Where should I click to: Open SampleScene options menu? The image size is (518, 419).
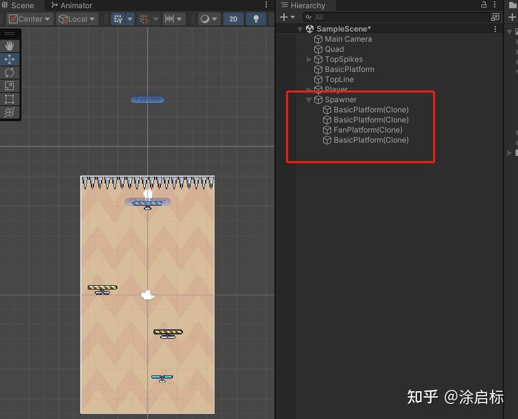click(495, 29)
